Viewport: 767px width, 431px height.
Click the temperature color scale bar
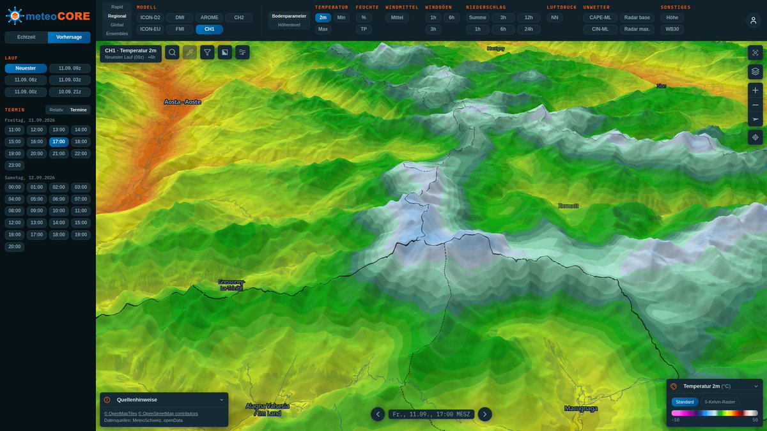715,413
